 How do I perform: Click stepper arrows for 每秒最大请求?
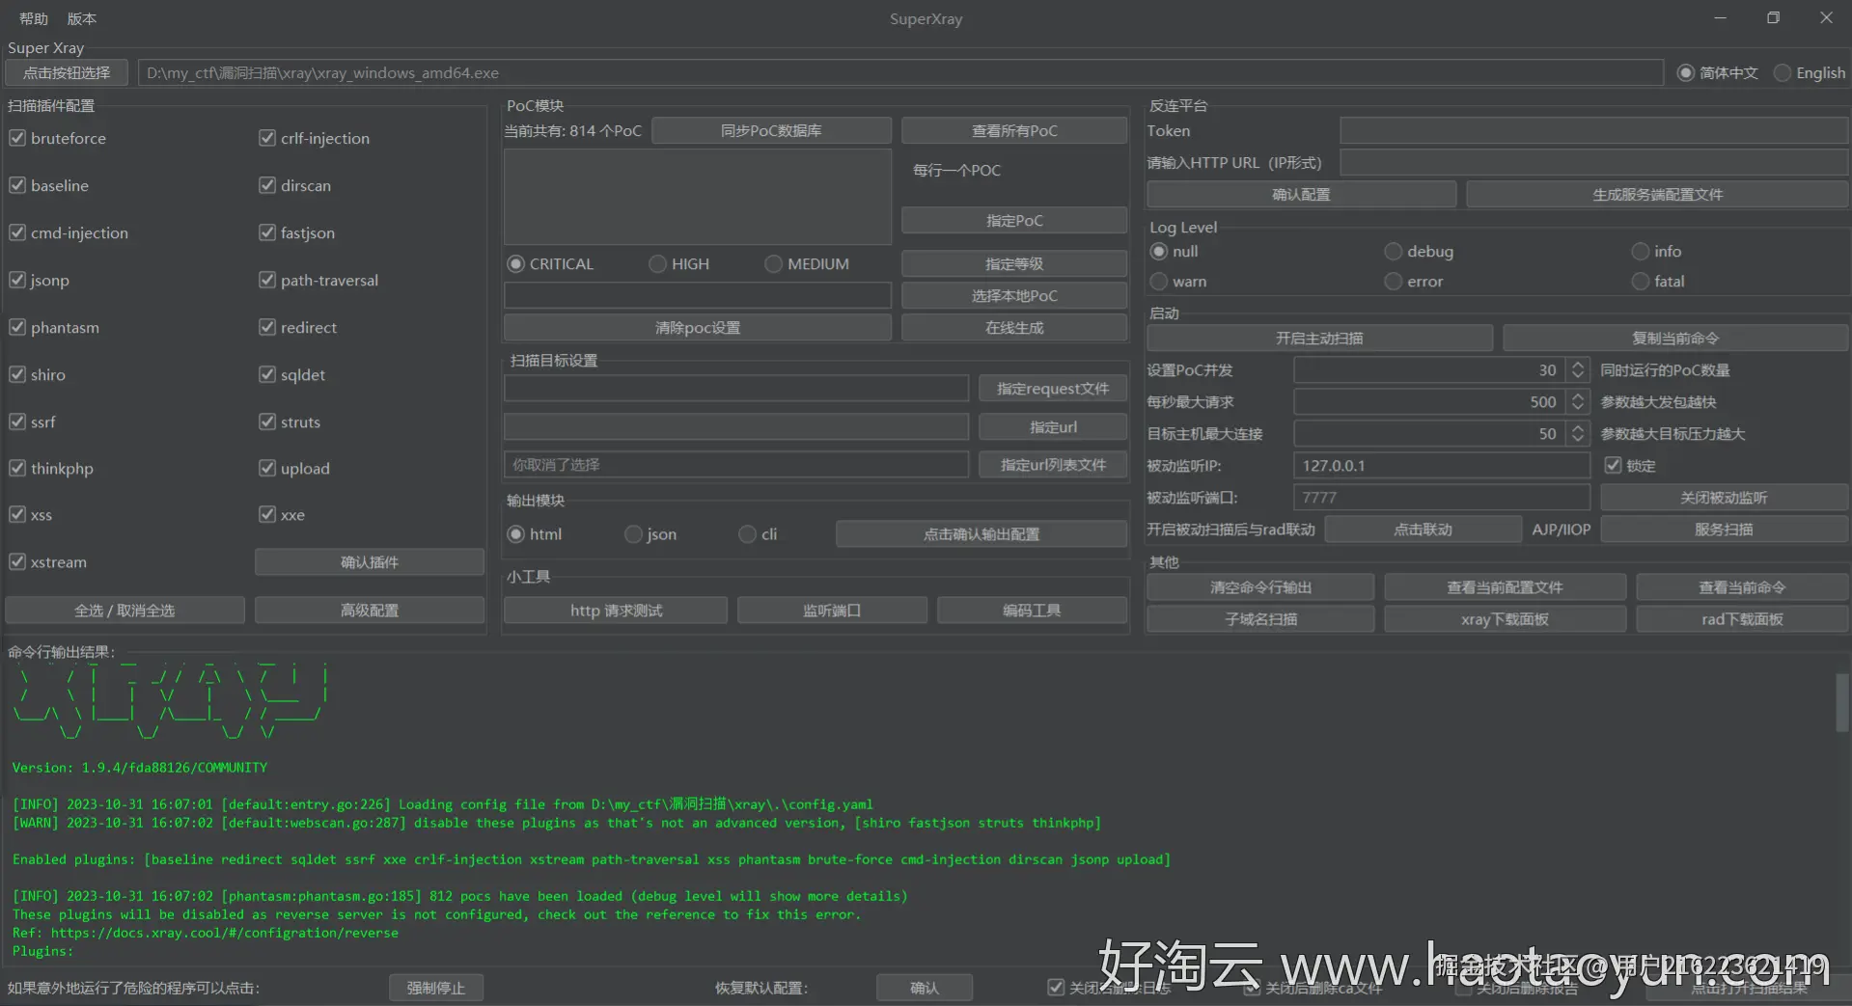[x=1578, y=402]
